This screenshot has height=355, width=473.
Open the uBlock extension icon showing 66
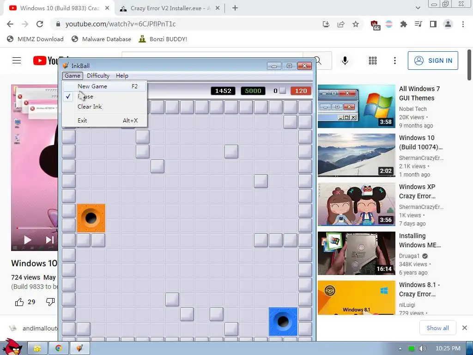(375, 25)
